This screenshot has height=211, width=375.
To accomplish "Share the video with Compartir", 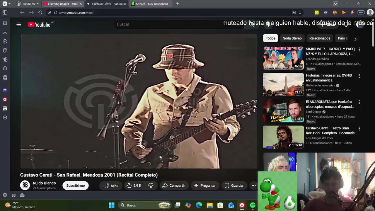I will 173,186.
